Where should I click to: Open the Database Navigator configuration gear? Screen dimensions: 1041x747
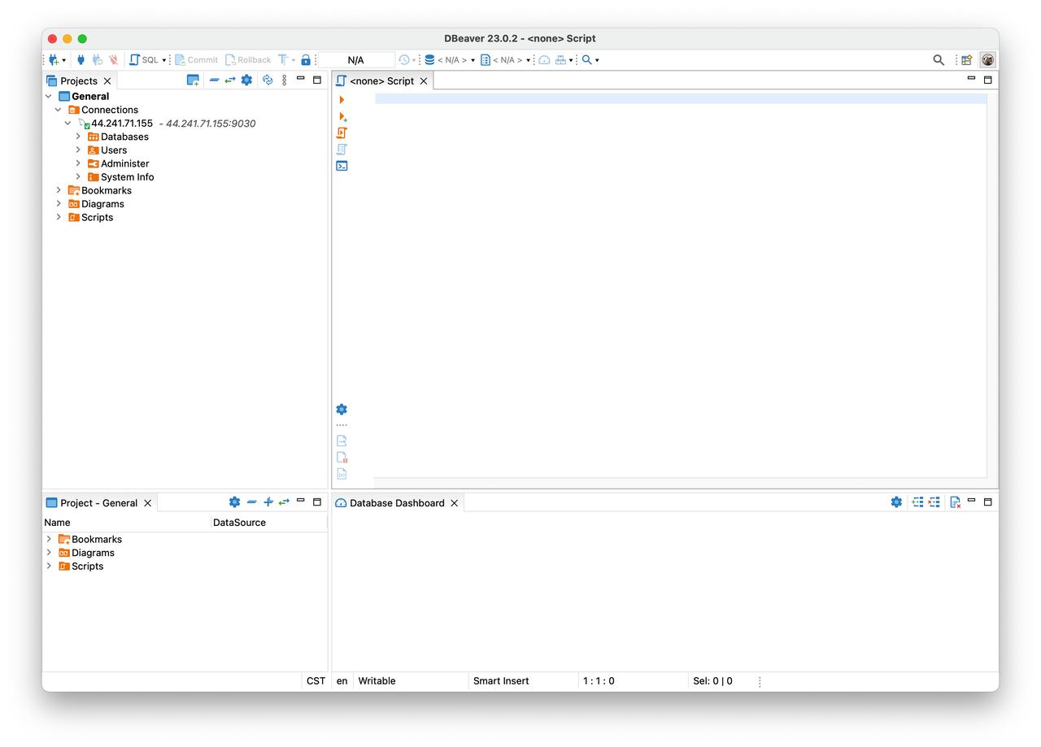click(246, 80)
